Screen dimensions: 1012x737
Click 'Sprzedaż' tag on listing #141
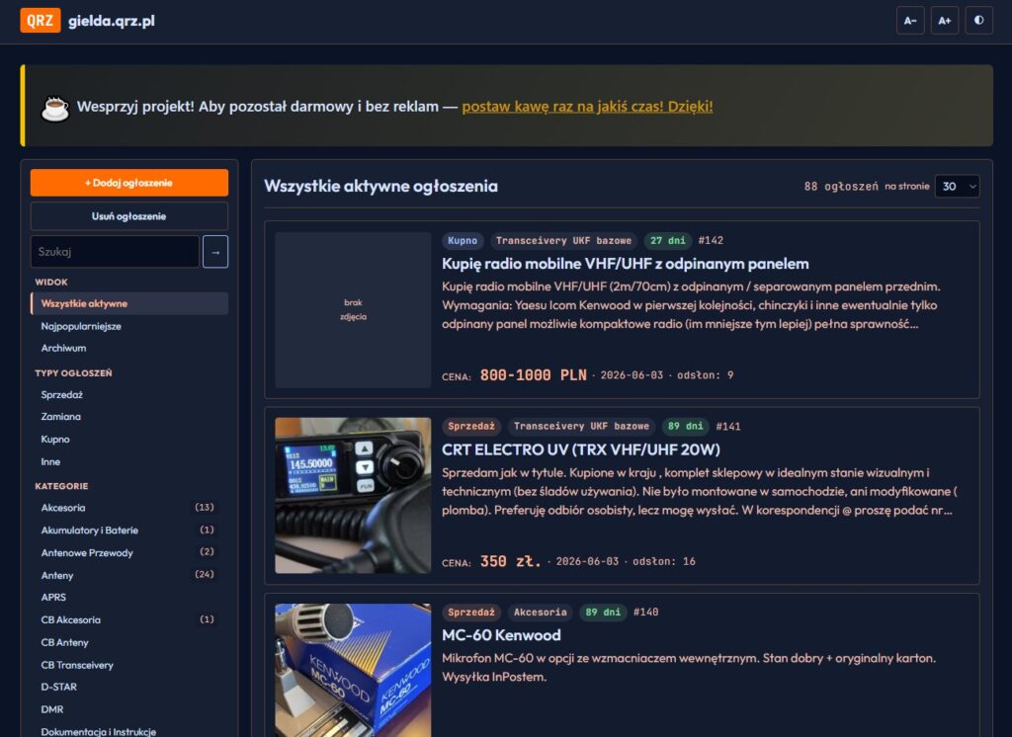click(471, 426)
